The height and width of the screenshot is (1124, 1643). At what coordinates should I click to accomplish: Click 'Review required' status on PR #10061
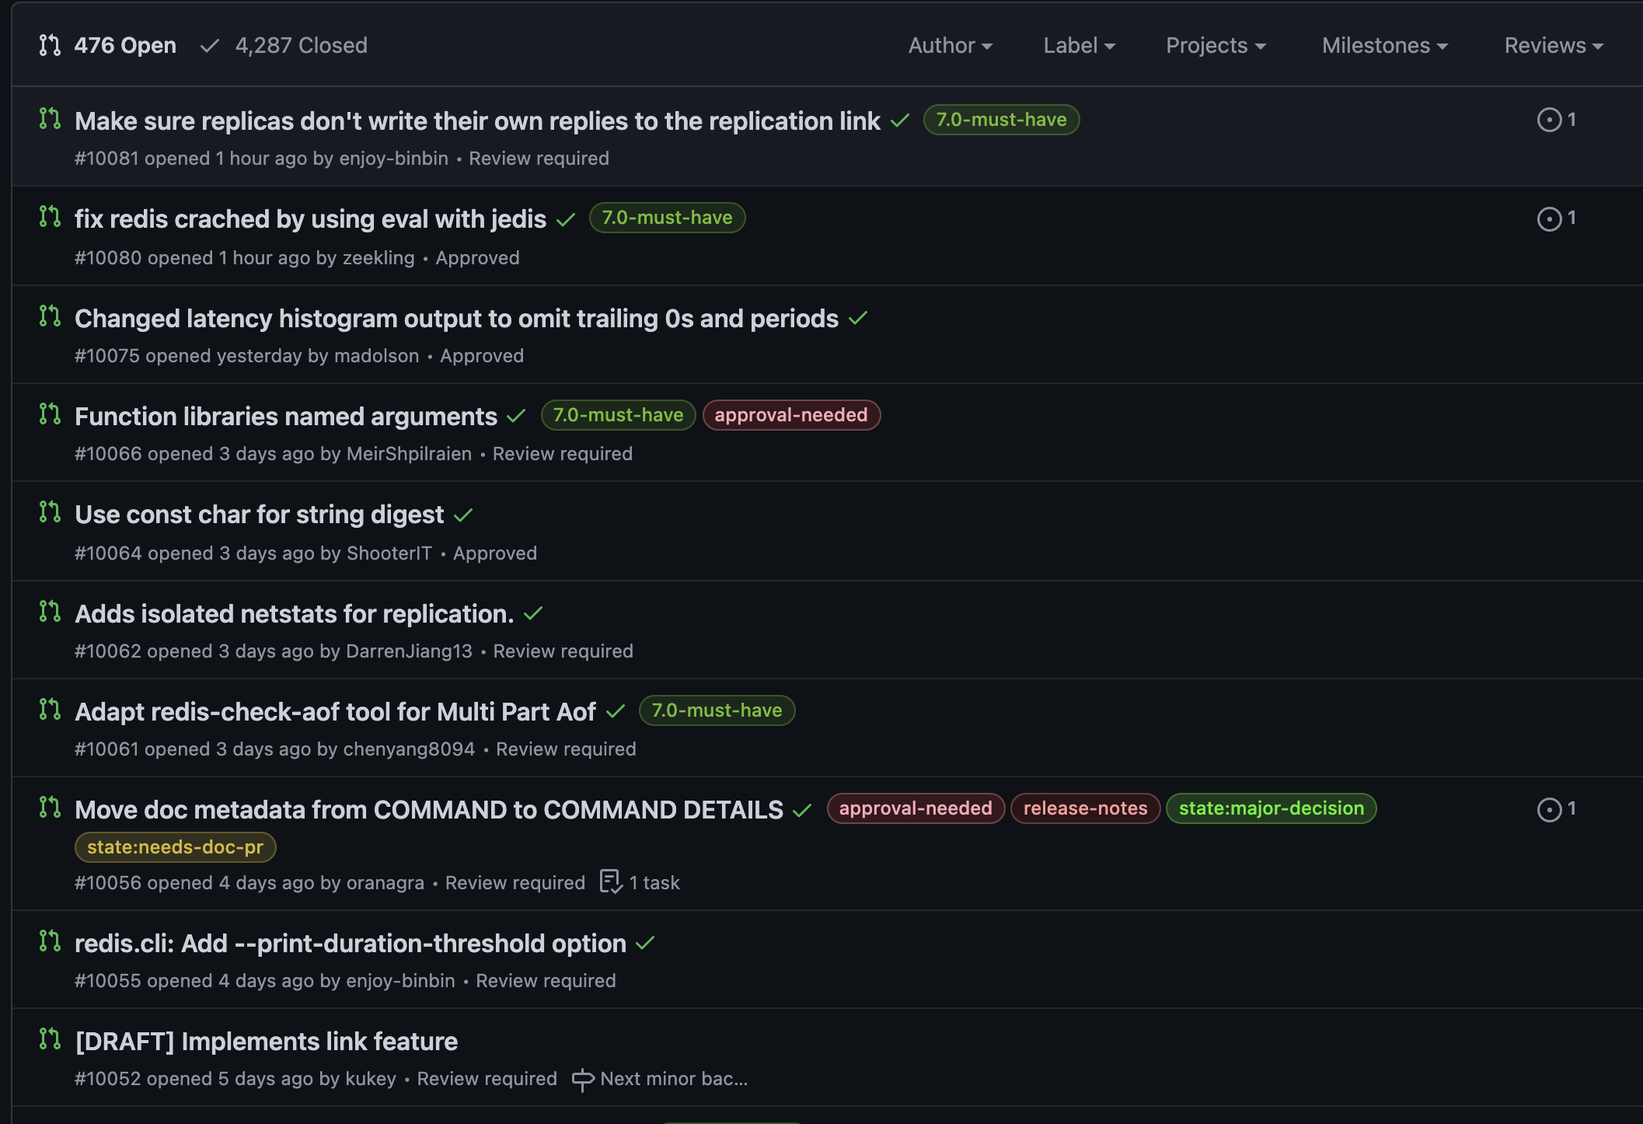[x=566, y=749]
